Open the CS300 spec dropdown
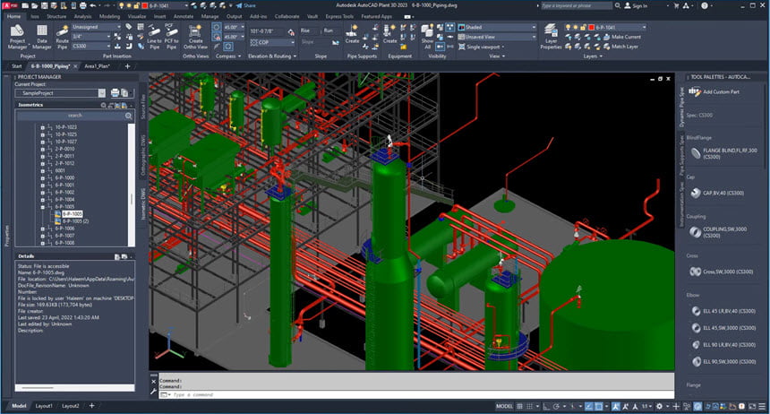This screenshot has width=770, height=414. pyautogui.click(x=91, y=47)
